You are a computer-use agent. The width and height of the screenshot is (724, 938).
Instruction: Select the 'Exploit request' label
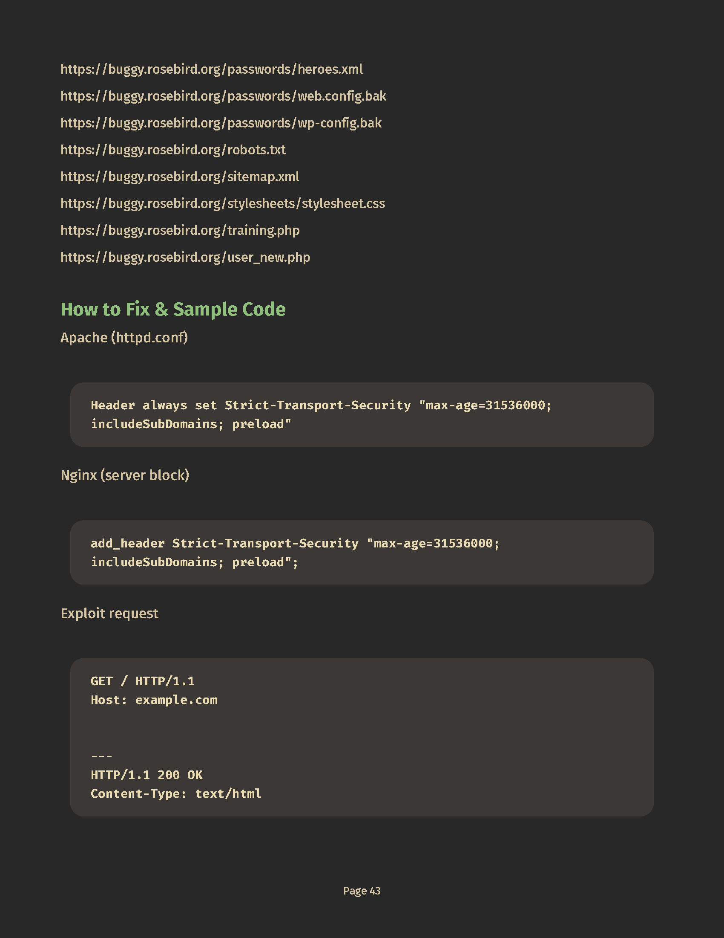[x=109, y=613]
